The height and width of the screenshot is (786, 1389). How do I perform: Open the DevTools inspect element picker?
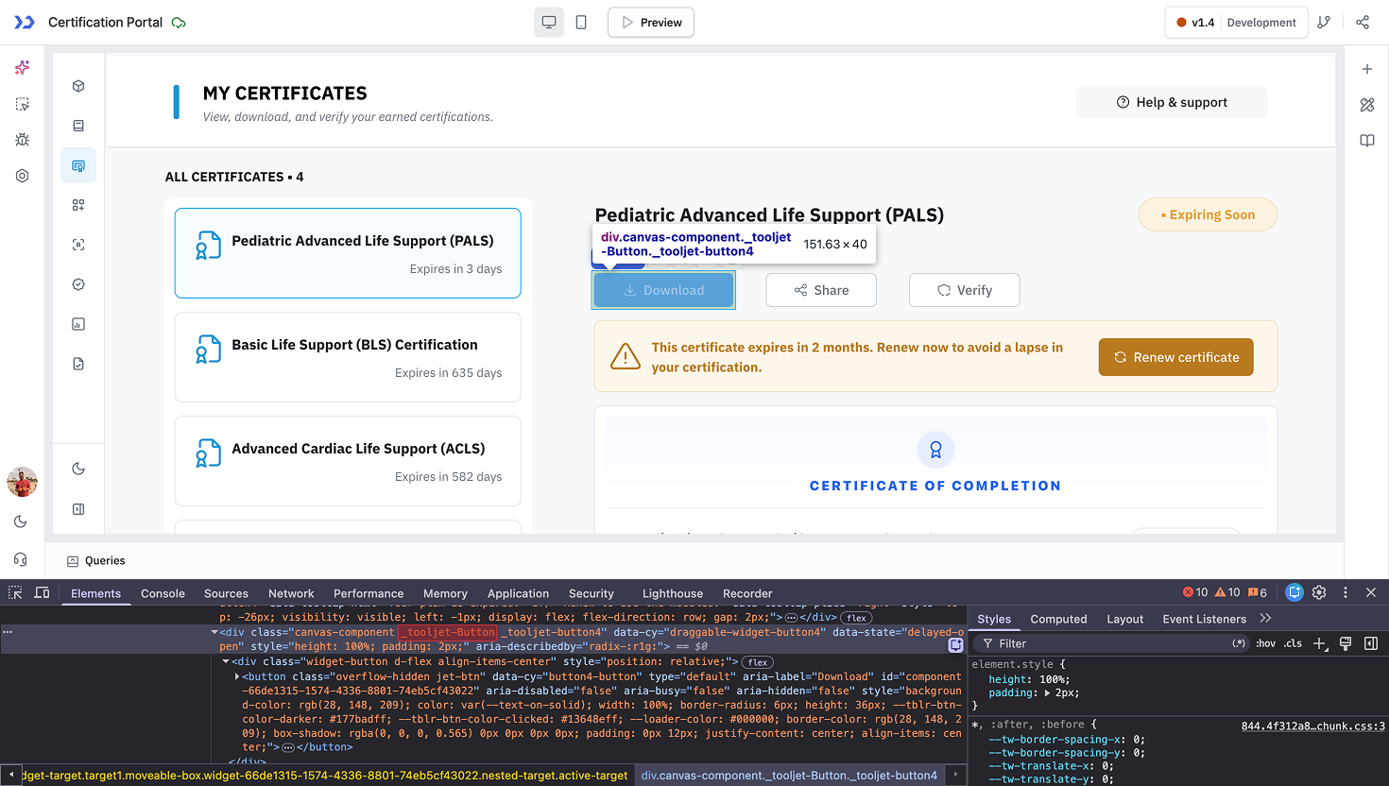pos(15,592)
